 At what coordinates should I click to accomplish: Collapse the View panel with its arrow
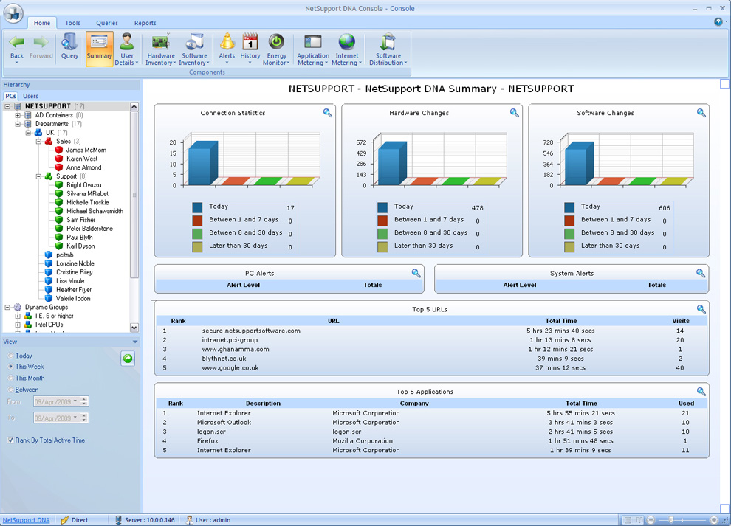pyautogui.click(x=135, y=342)
